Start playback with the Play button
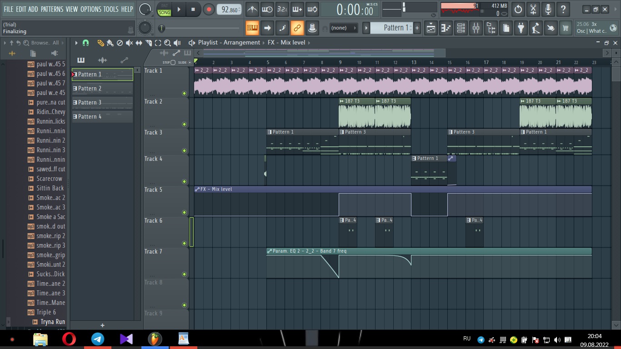 pos(179,9)
